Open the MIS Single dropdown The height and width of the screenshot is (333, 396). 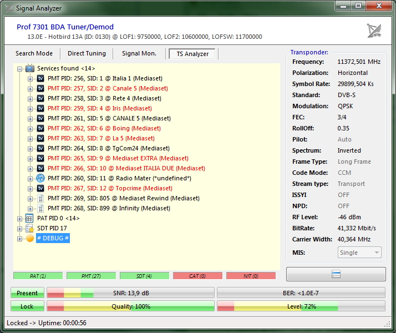click(359, 253)
